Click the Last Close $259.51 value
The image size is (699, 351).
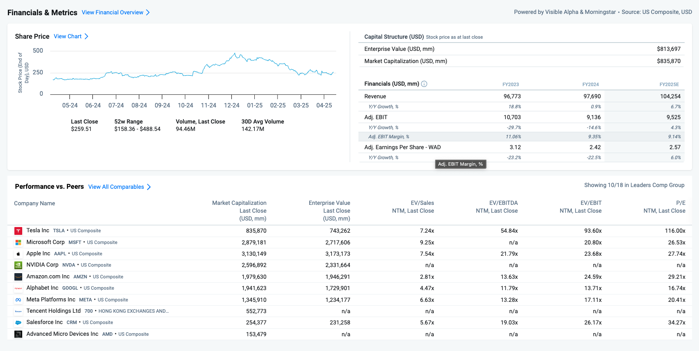pos(81,129)
